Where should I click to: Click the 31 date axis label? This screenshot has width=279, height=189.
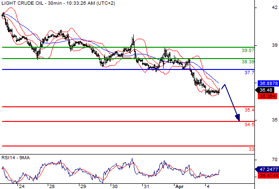click(x=146, y=187)
